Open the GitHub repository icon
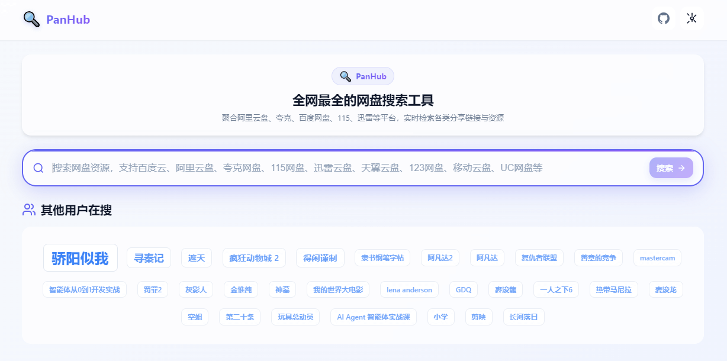727x361 pixels. click(664, 19)
